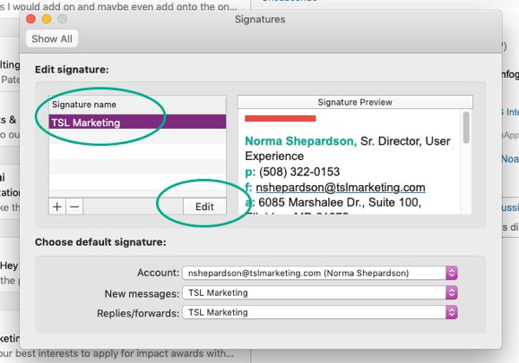Click the Signatures window title
This screenshot has height=363, width=519.
point(260,20)
